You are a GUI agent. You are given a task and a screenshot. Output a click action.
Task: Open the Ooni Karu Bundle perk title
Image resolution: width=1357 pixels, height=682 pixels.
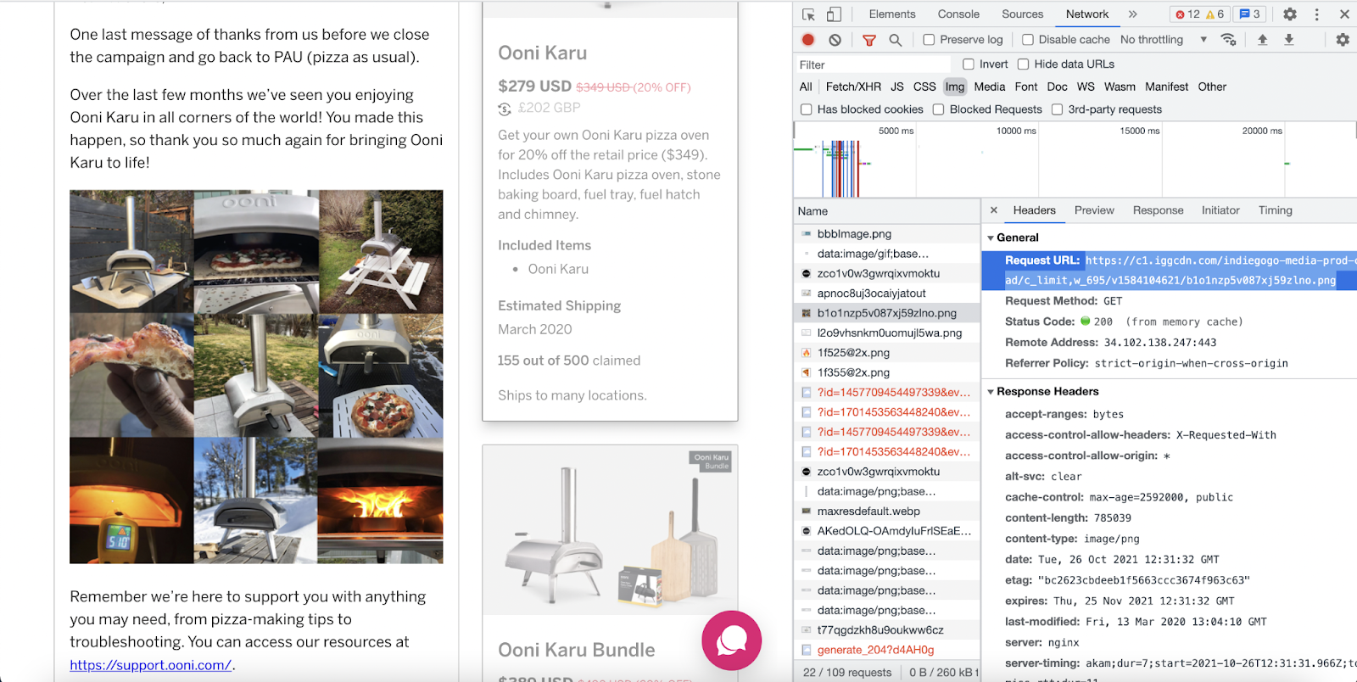[x=577, y=651]
